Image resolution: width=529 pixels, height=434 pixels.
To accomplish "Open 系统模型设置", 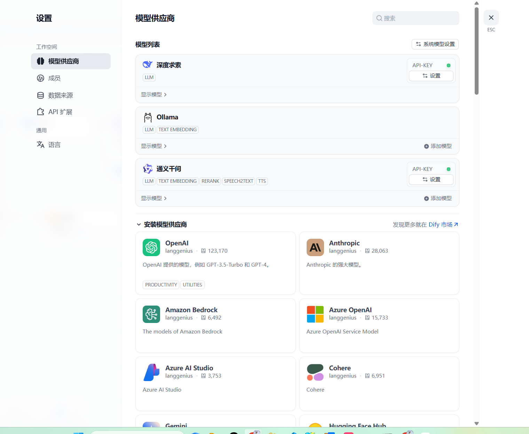I will (x=435, y=44).
